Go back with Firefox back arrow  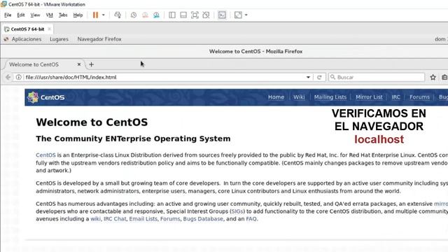pos(8,77)
